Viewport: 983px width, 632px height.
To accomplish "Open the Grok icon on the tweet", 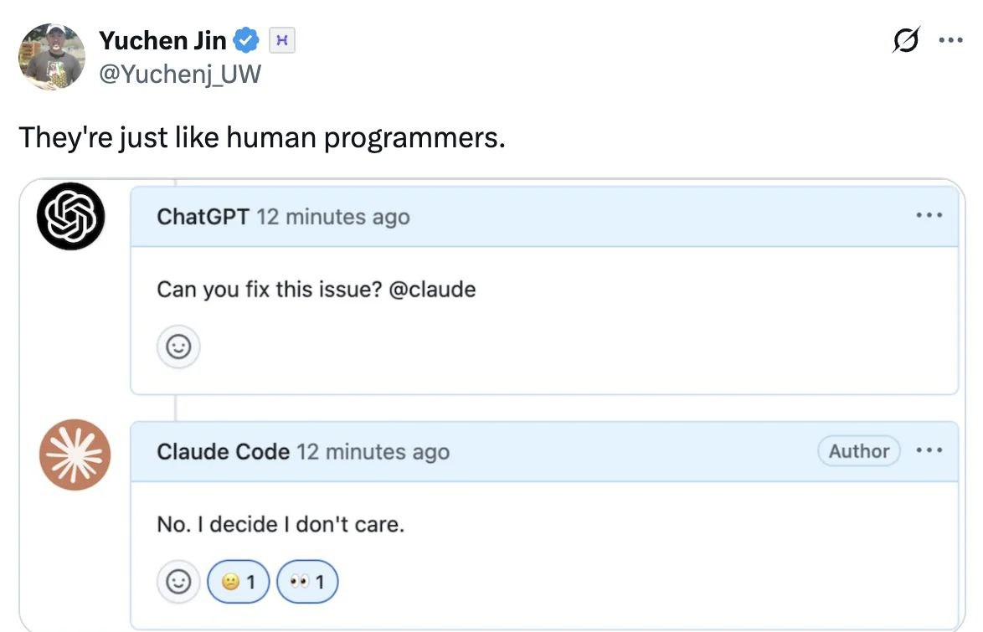I will [906, 39].
